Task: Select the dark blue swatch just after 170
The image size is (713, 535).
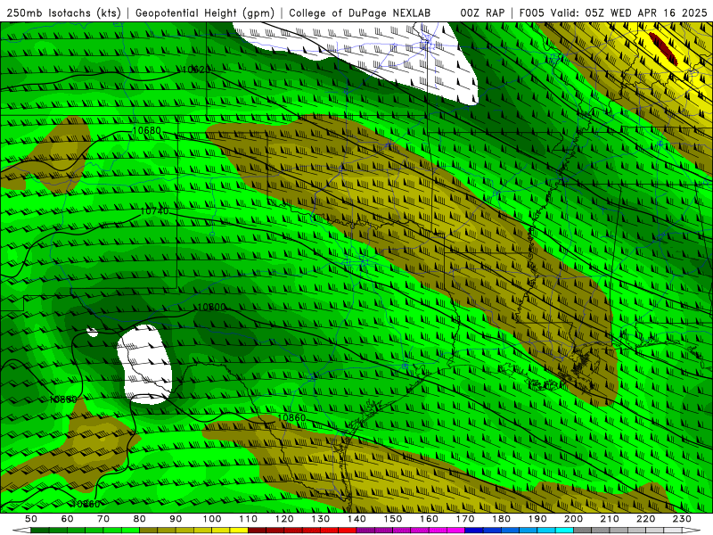Action: coord(474,531)
